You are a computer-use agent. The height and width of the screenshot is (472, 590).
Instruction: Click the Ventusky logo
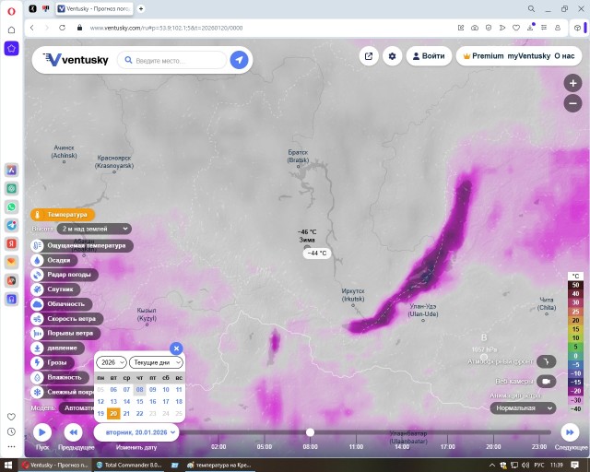pos(76,60)
